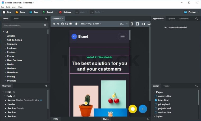Click the search icon in Overview panel

click(x=46, y=86)
